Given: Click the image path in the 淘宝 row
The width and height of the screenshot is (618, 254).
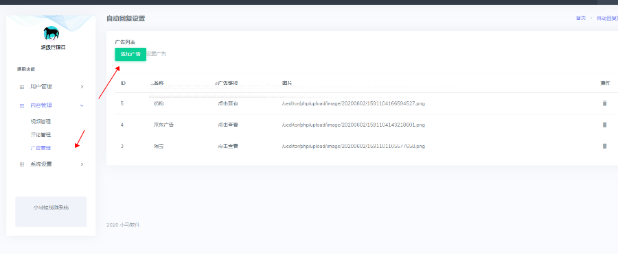Looking at the screenshot, I should (x=354, y=146).
